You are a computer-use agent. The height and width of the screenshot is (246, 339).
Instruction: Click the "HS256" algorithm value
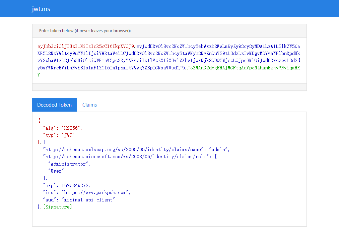pyautogui.click(x=73, y=128)
